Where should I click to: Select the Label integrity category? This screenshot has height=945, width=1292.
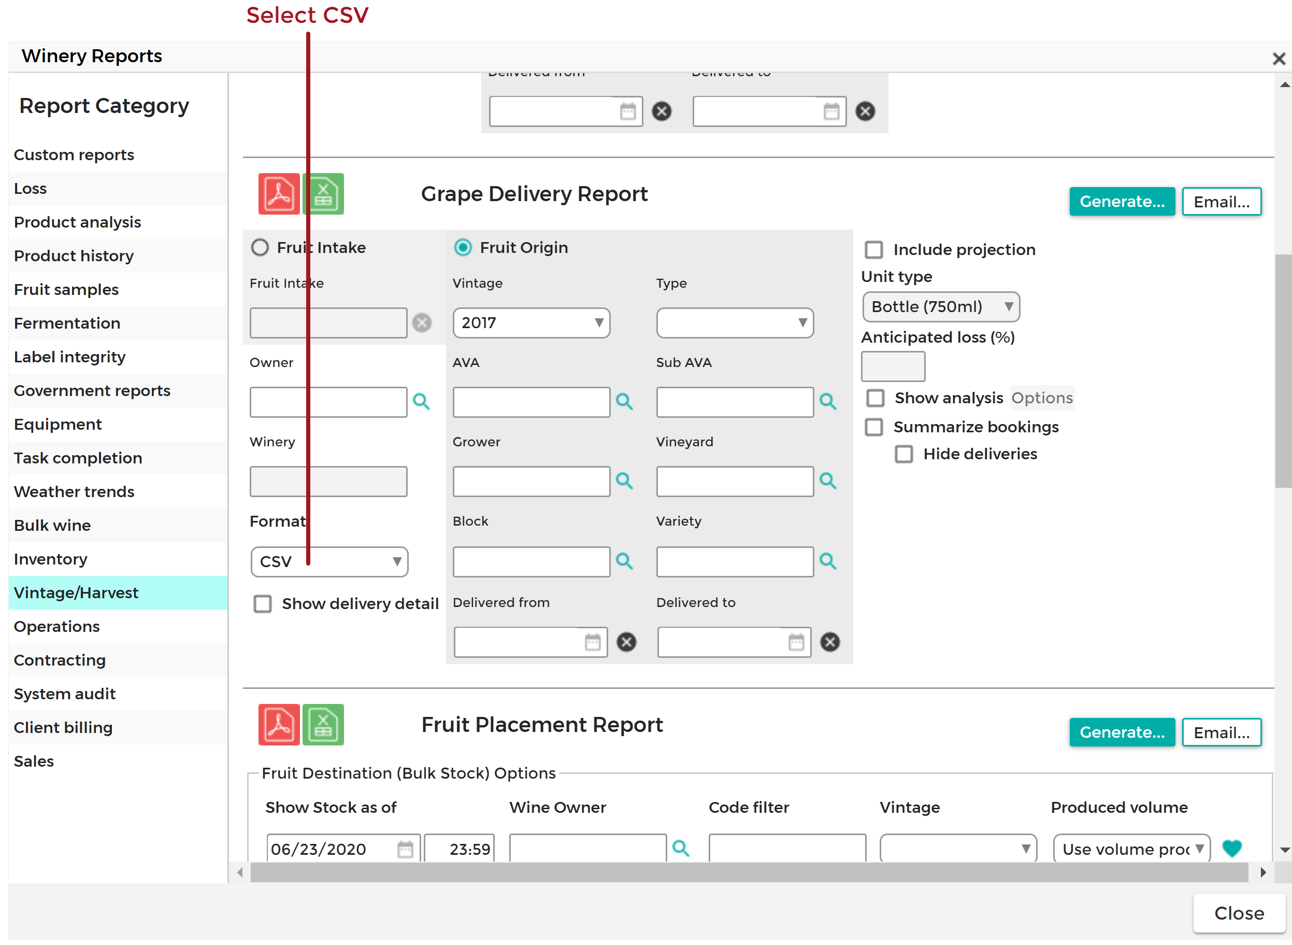click(x=118, y=358)
